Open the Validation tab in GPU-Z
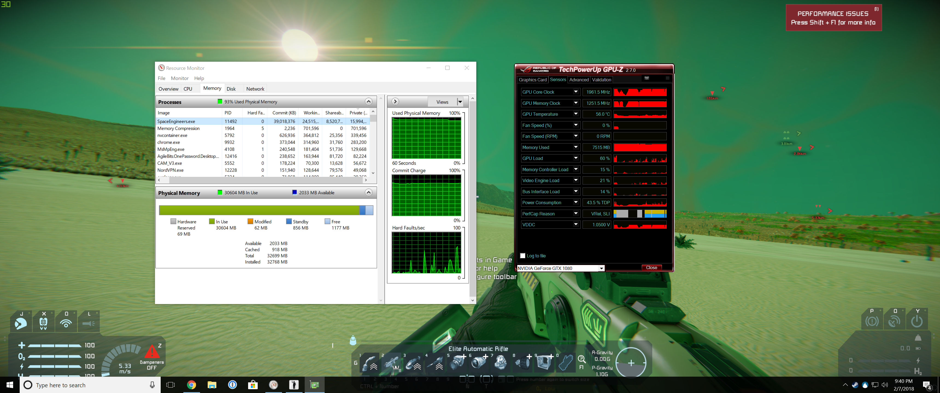Image resolution: width=940 pixels, height=393 pixels. (x=601, y=79)
